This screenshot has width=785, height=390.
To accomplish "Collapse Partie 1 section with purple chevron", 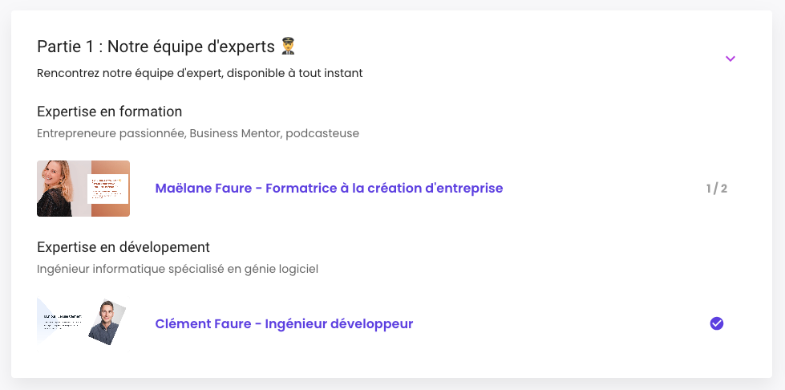I will [x=730, y=59].
